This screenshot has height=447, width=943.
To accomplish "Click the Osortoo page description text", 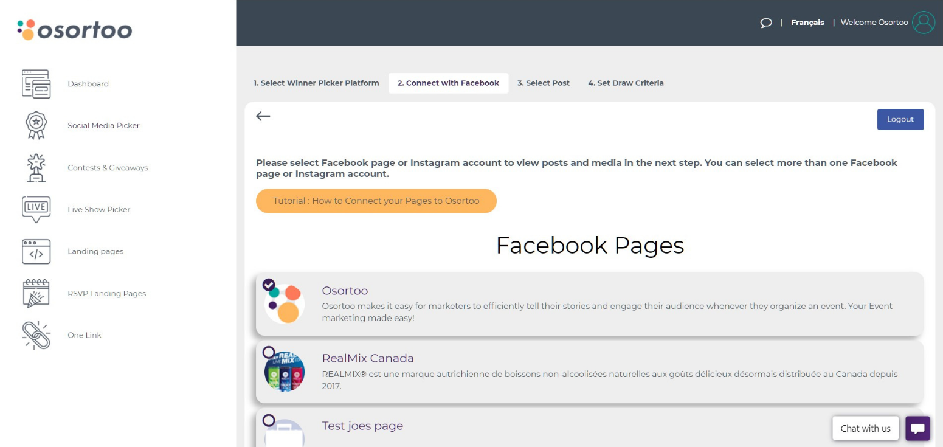I will pyautogui.click(x=607, y=312).
